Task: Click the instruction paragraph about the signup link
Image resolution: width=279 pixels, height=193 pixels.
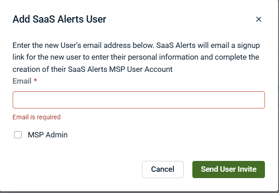Action: (x=136, y=57)
